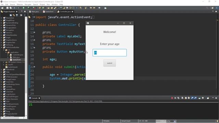Toggle show console when standard error changes
Viewport: 219px width, 123px height.
coord(195,98)
